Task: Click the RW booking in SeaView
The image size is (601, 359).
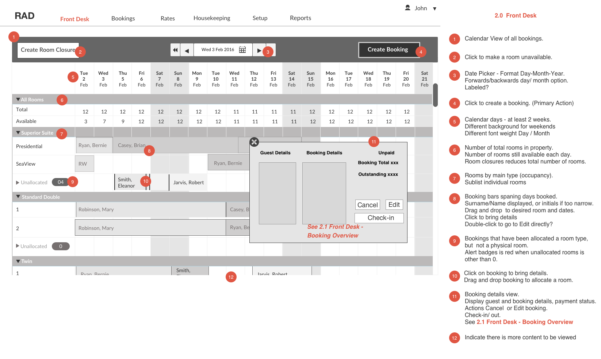Action: (x=84, y=164)
